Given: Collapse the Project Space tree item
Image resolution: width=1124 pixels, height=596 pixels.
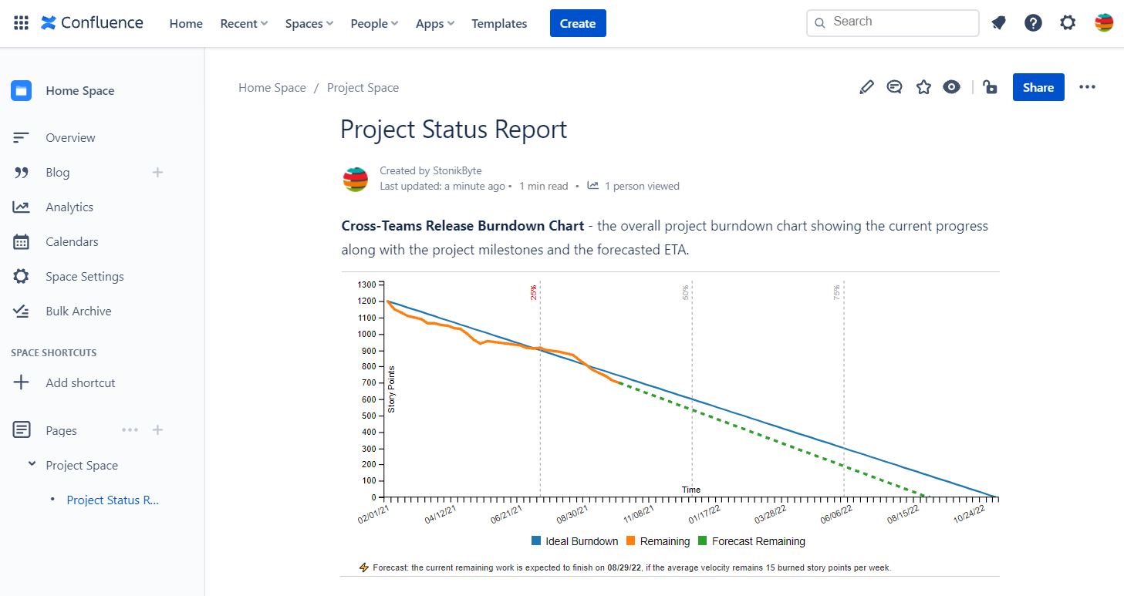Looking at the screenshot, I should (x=32, y=464).
